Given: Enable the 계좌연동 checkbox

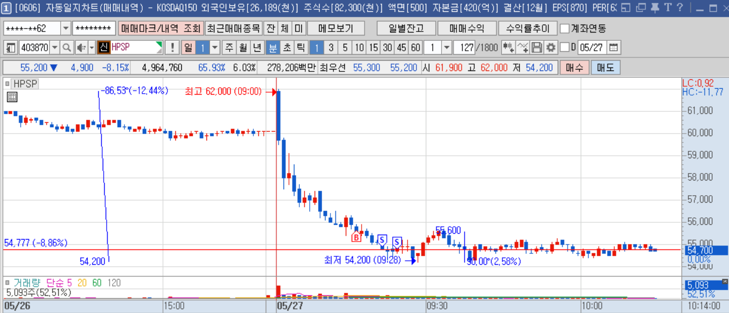Looking at the screenshot, I should click(x=565, y=29).
